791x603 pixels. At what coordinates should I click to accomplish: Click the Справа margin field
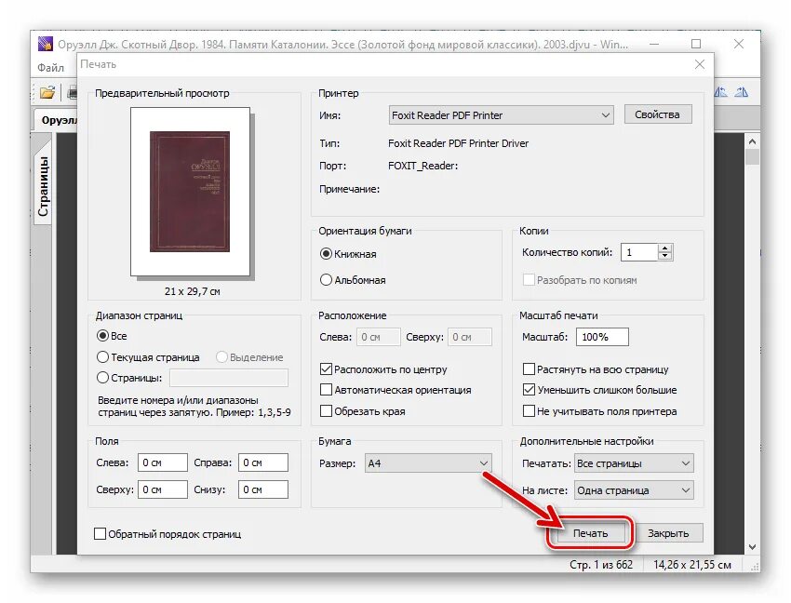click(262, 462)
